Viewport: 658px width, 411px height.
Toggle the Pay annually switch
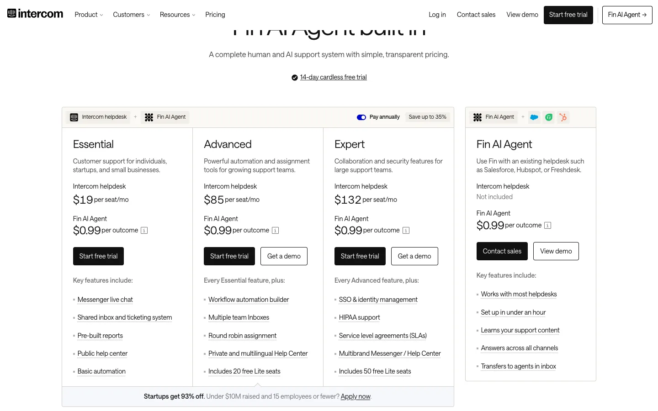[361, 117]
